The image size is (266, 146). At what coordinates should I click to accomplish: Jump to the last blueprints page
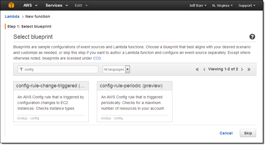[249, 69]
